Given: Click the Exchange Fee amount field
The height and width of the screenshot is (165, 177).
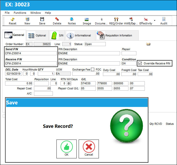Looking at the screenshot, I should tap(86, 74).
